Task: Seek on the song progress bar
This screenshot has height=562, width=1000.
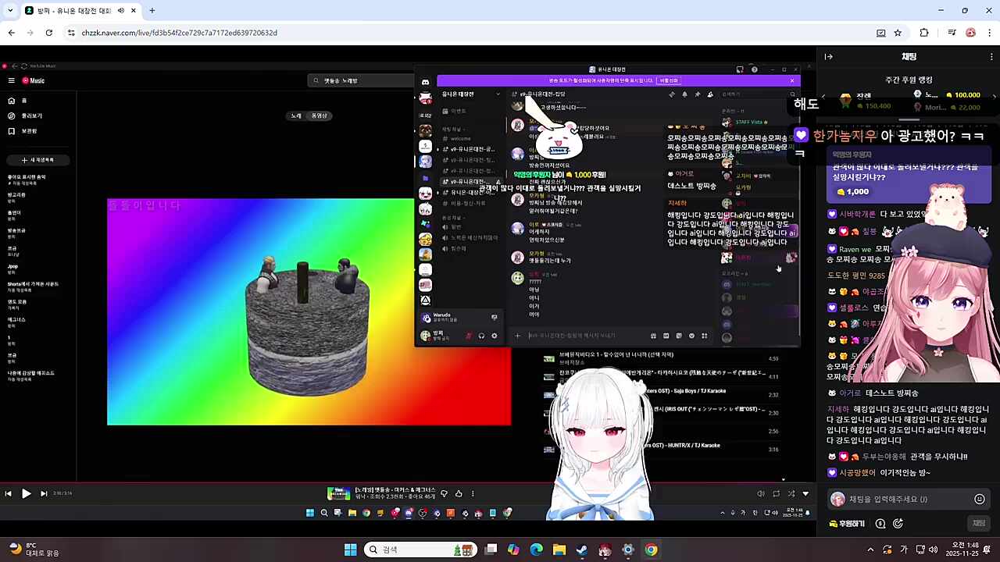Action: 406,483
